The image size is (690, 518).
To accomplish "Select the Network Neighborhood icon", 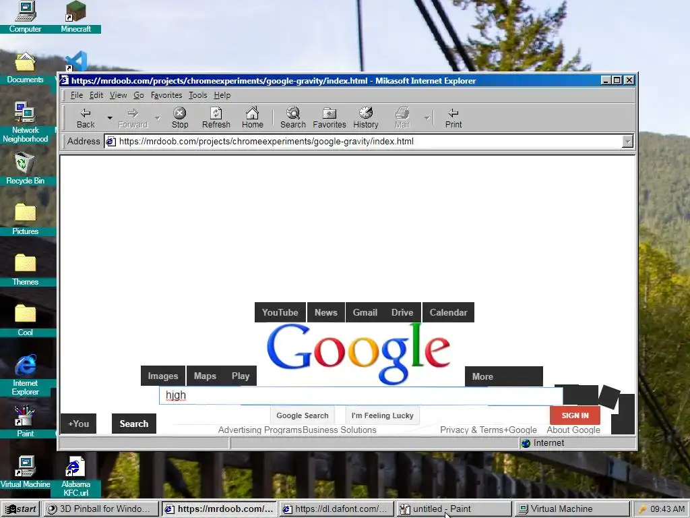I will [x=25, y=123].
